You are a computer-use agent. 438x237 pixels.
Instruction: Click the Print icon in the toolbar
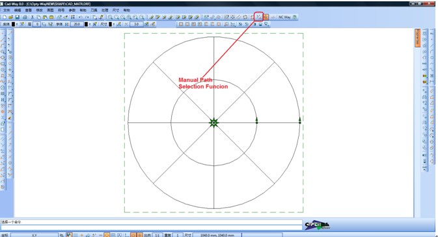click(25, 17)
